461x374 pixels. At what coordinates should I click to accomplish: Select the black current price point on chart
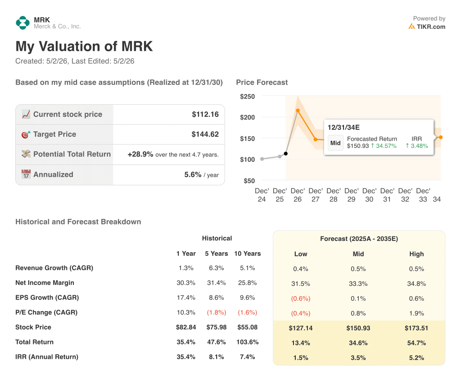[x=286, y=154]
